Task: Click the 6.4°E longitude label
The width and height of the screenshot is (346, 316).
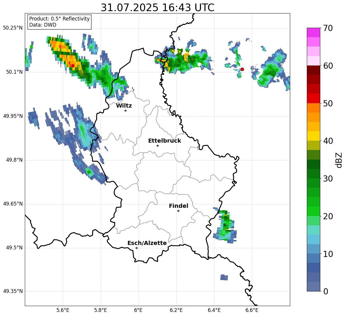Action: (x=214, y=310)
